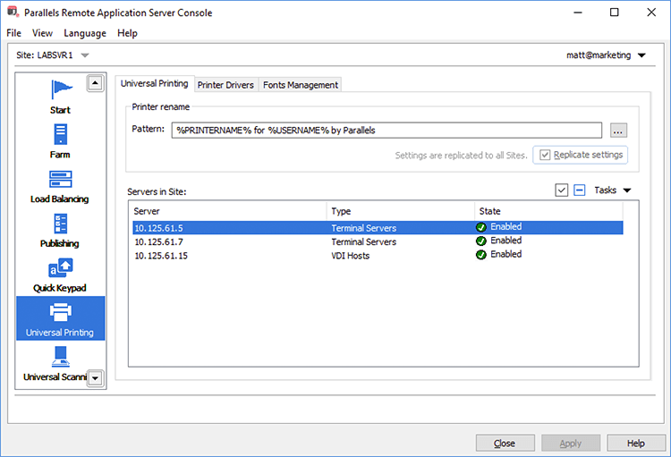The height and width of the screenshot is (457, 671).
Task: Switch to the Printer Drivers tab
Action: (x=225, y=85)
